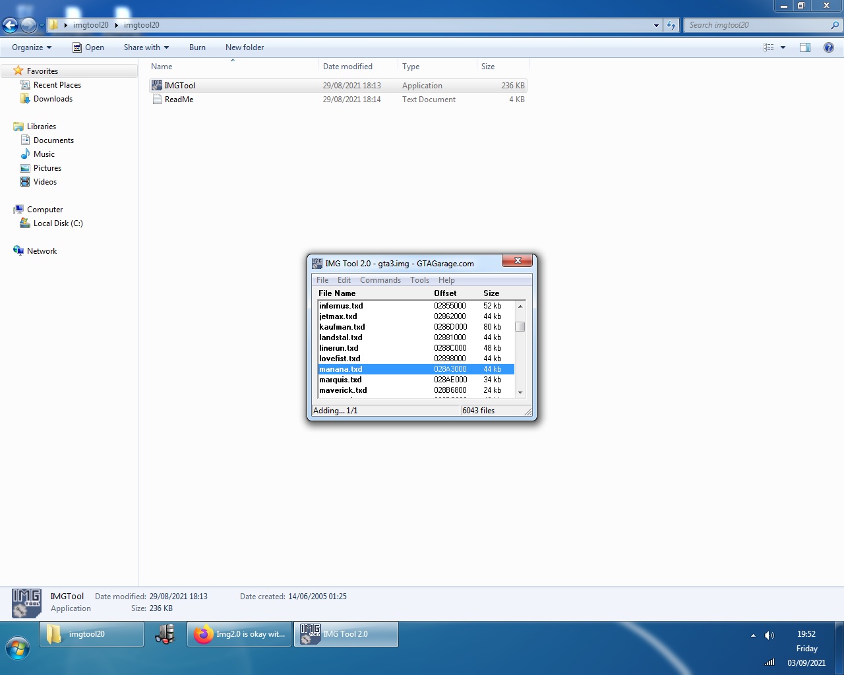Screen dimensions: 844x675
Task: Click the search magnifier icon
Action: [835, 25]
